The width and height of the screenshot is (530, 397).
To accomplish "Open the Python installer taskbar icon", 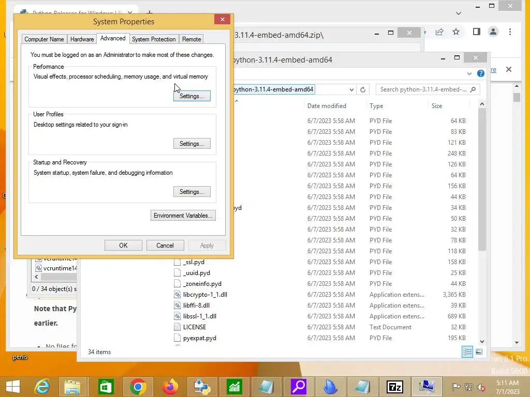I will point(202,386).
